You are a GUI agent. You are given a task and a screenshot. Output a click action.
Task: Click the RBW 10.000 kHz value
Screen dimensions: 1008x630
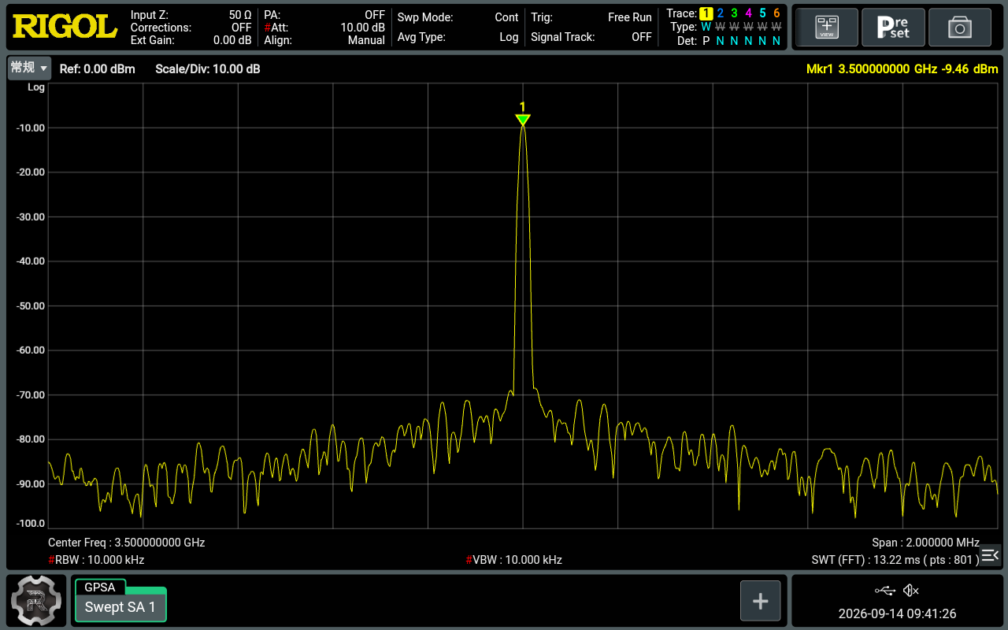pos(96,560)
